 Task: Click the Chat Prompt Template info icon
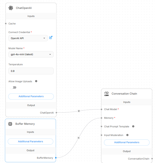pyautogui.click(x=133, y=126)
